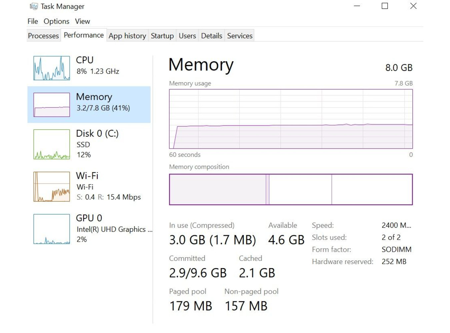Open the Options menu
450x333 pixels.
click(x=56, y=21)
